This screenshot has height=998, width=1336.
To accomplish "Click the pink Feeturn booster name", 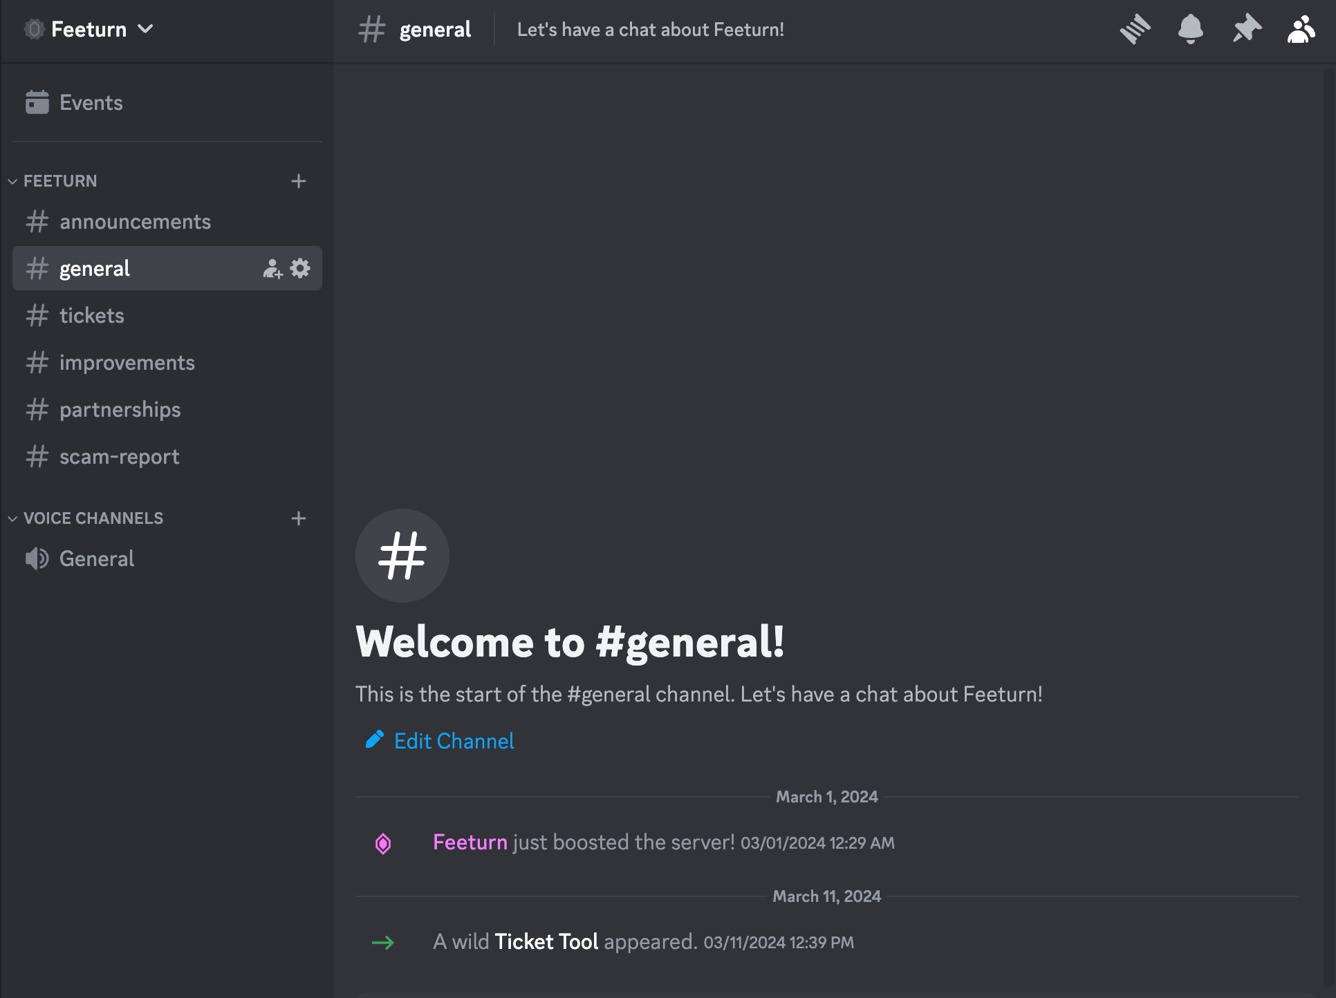I will (x=470, y=842).
